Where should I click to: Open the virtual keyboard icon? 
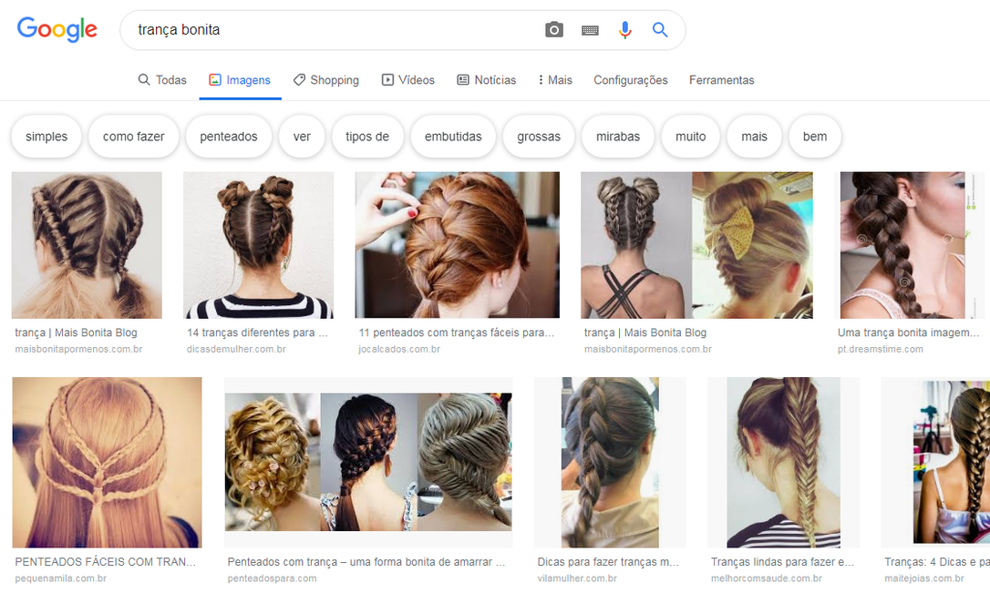[590, 30]
